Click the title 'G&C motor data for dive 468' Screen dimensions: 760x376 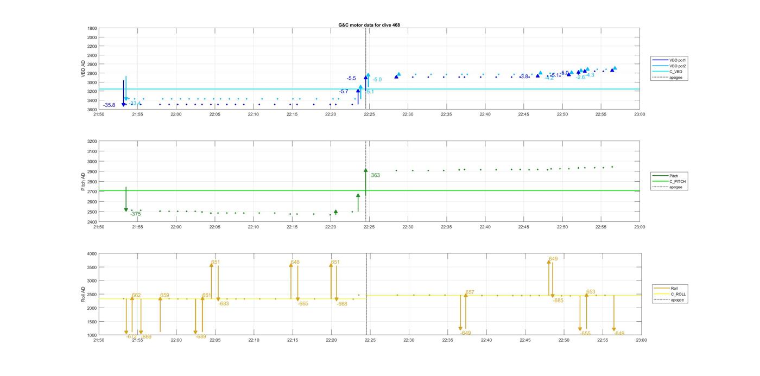(x=369, y=25)
